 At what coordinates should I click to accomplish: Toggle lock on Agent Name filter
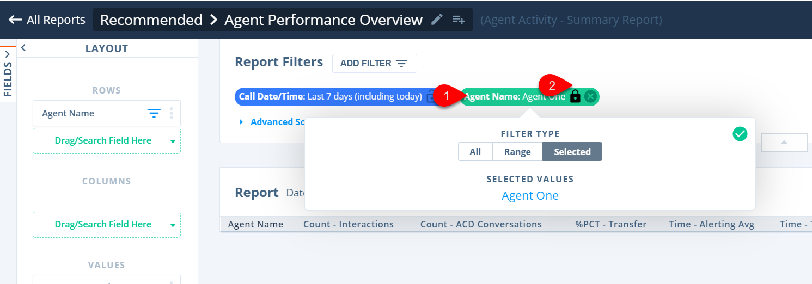(575, 97)
